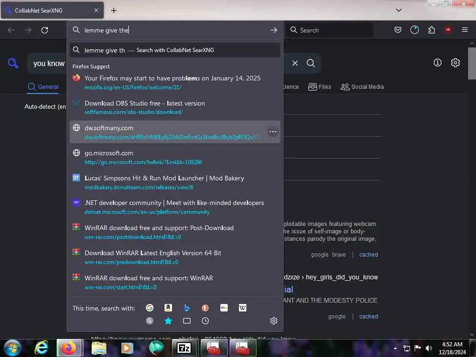The height and width of the screenshot is (357, 476).
Task: Search in open Tabs icon
Action: [187, 321]
